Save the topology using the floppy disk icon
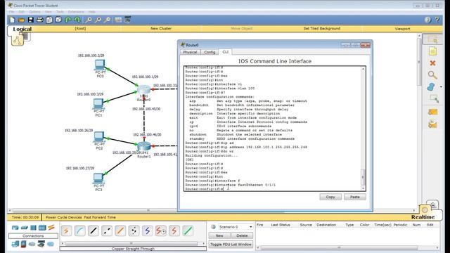Viewport: 450px width, 253px height. [x=30, y=20]
